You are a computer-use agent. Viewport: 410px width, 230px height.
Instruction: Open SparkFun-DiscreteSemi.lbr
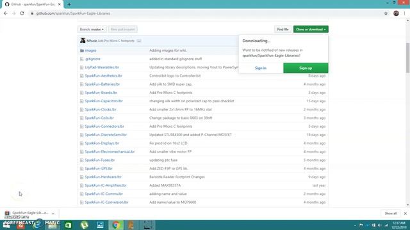click(106, 135)
